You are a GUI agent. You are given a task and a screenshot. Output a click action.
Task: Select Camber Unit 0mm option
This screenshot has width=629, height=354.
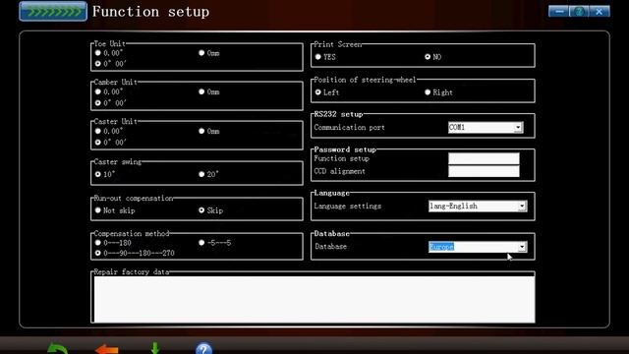coord(201,91)
